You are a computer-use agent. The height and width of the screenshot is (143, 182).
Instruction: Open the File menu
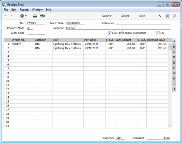tap(6, 10)
